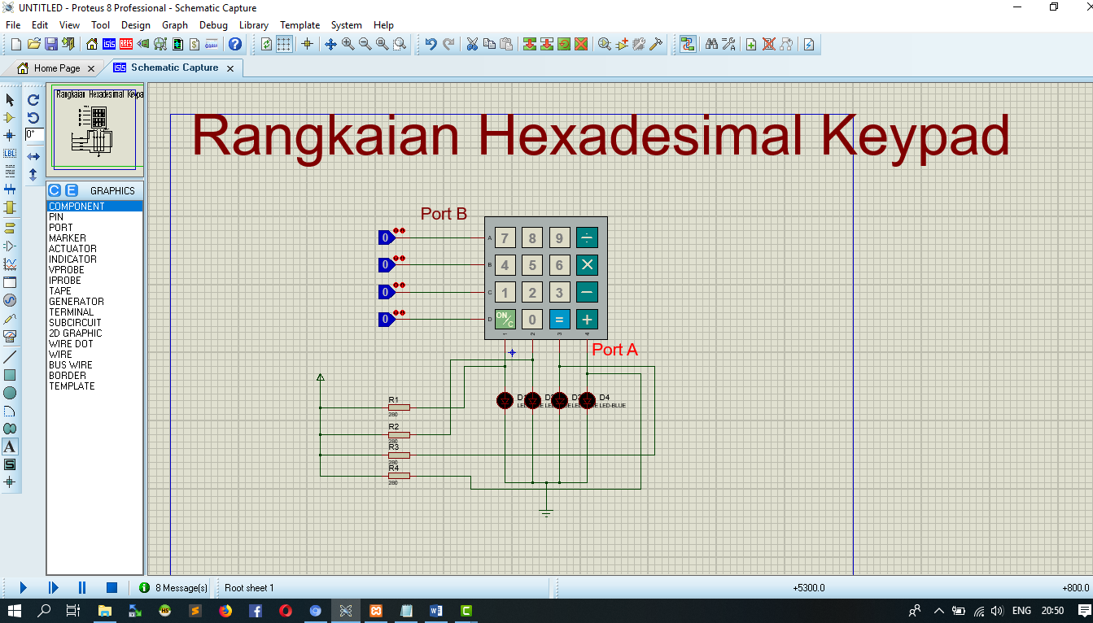
Task: Run the simulation with the Play button
Action: pos(22,587)
